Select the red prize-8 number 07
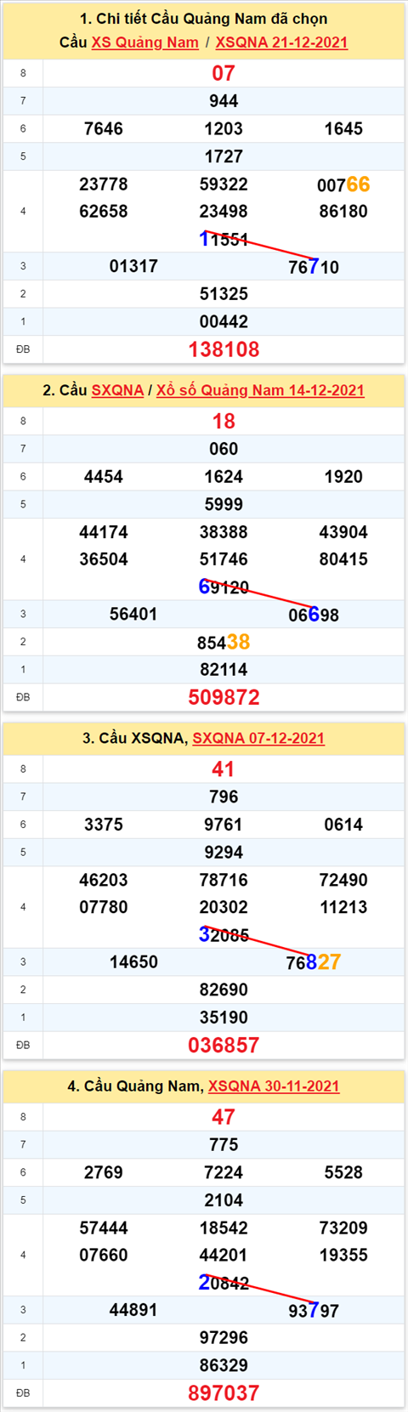 (224, 73)
